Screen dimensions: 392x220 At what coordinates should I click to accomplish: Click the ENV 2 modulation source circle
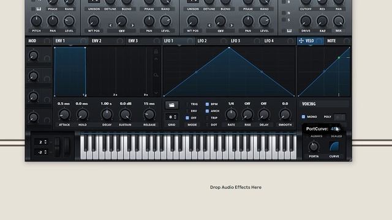[120, 41]
